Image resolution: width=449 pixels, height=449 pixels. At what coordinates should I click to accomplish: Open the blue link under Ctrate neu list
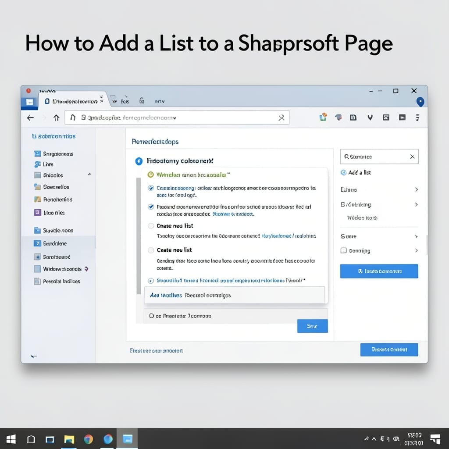pos(289,236)
